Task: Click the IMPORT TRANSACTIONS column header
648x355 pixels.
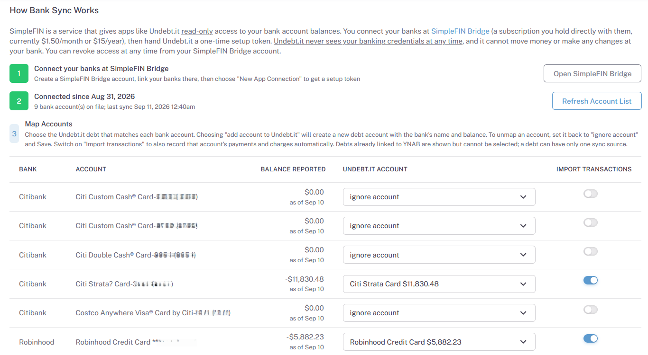Action: (x=594, y=169)
